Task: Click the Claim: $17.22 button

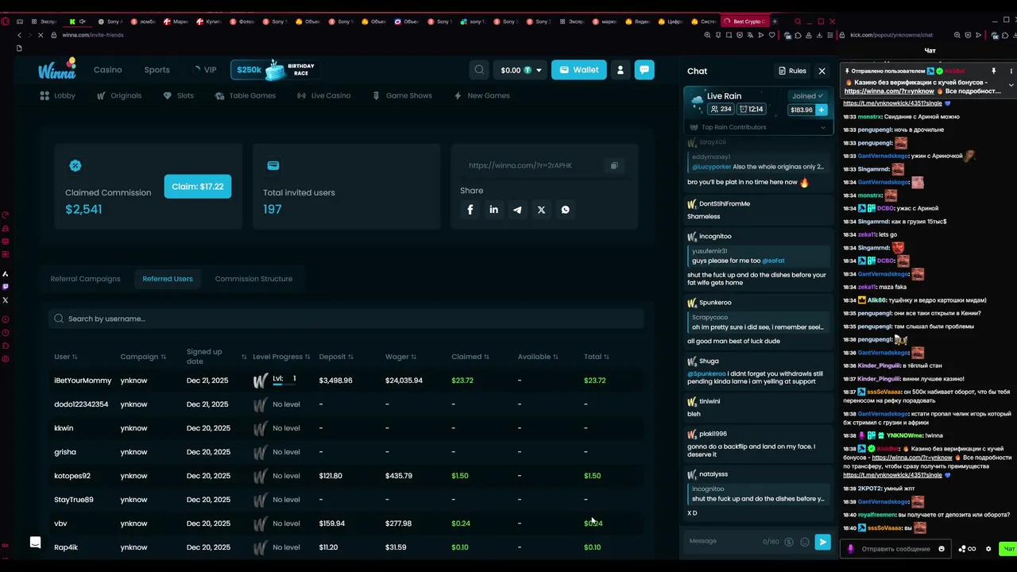Action: pos(198,187)
